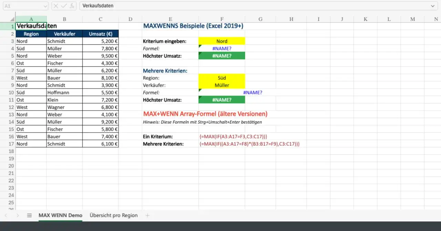Image resolution: width=441 pixels, height=231 pixels.
Task: Click the yellow Süd criterion cell
Action: coord(222,78)
